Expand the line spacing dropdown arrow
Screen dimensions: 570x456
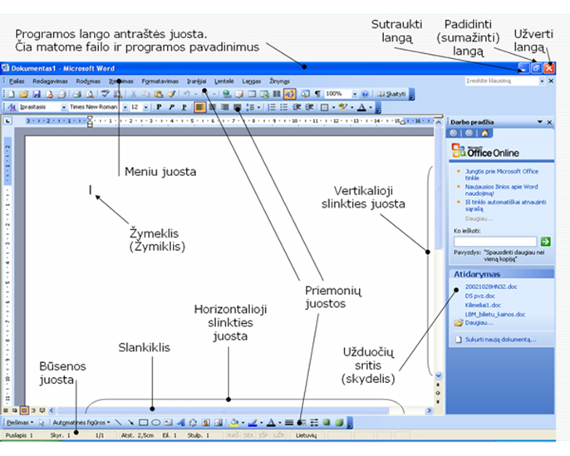point(258,107)
